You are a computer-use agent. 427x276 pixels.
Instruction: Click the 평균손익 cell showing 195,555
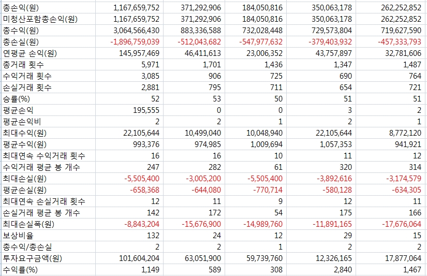tap(146, 110)
